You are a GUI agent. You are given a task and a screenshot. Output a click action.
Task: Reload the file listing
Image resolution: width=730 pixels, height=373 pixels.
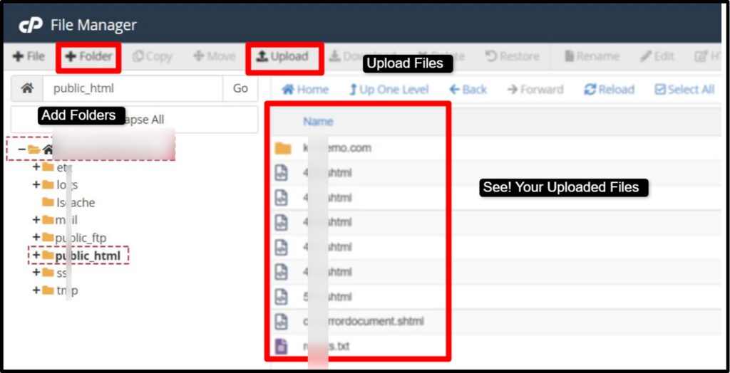[x=609, y=89]
